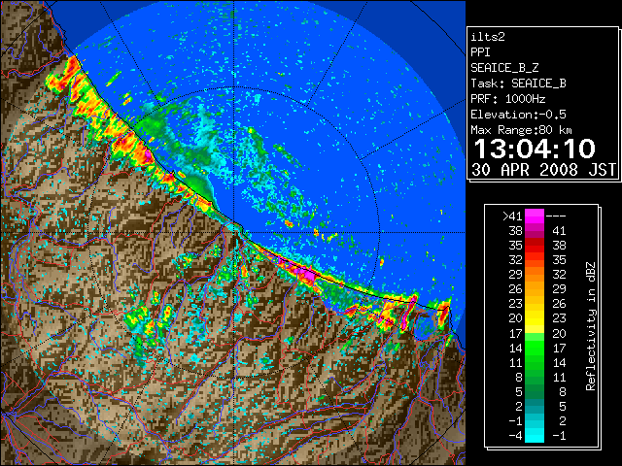Image resolution: width=622 pixels, height=466 pixels.
Task: Click the '30 APR 2008 JST' date
Action: click(x=544, y=170)
